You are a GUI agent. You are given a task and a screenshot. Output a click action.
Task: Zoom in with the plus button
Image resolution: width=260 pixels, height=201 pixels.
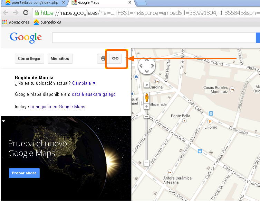coord(147,106)
